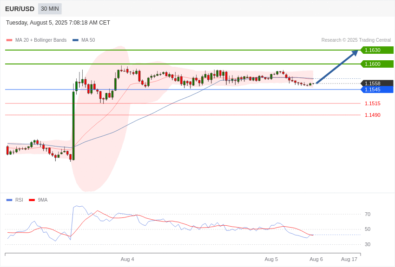Click the Research © 2025 Trading Central credit
This screenshot has width=395, height=267.
[x=356, y=40]
